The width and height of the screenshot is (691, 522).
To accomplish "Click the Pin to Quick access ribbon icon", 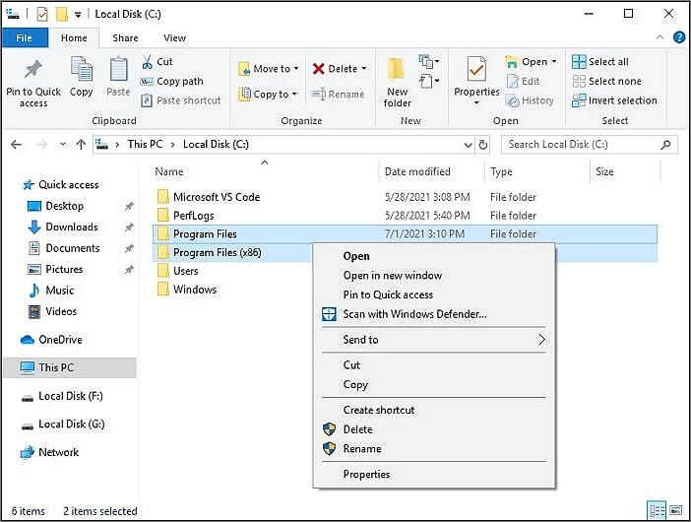I will tap(32, 81).
